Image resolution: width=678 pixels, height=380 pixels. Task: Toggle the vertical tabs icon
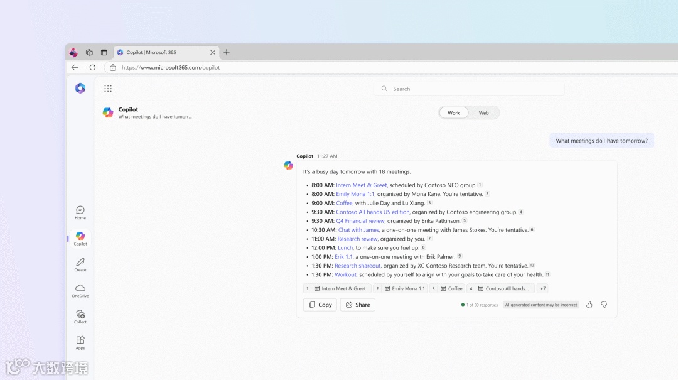click(104, 52)
